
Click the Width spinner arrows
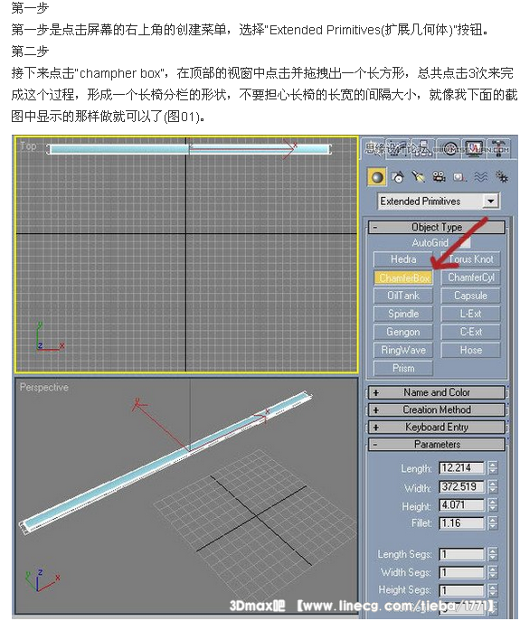(492, 486)
